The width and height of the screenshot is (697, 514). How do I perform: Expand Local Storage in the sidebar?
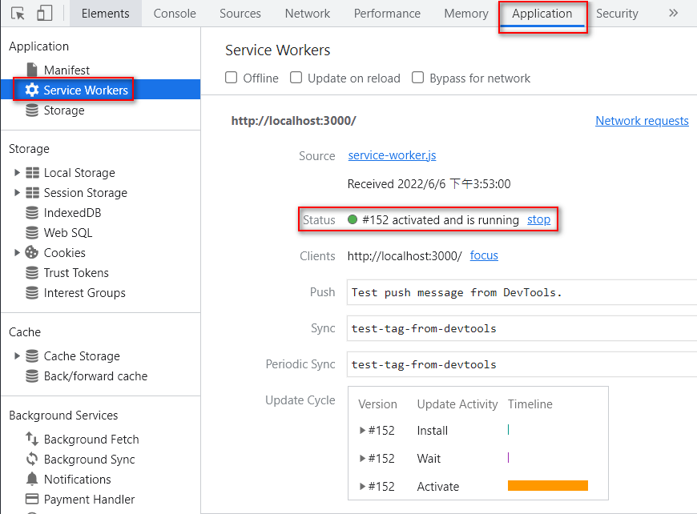[x=16, y=172]
